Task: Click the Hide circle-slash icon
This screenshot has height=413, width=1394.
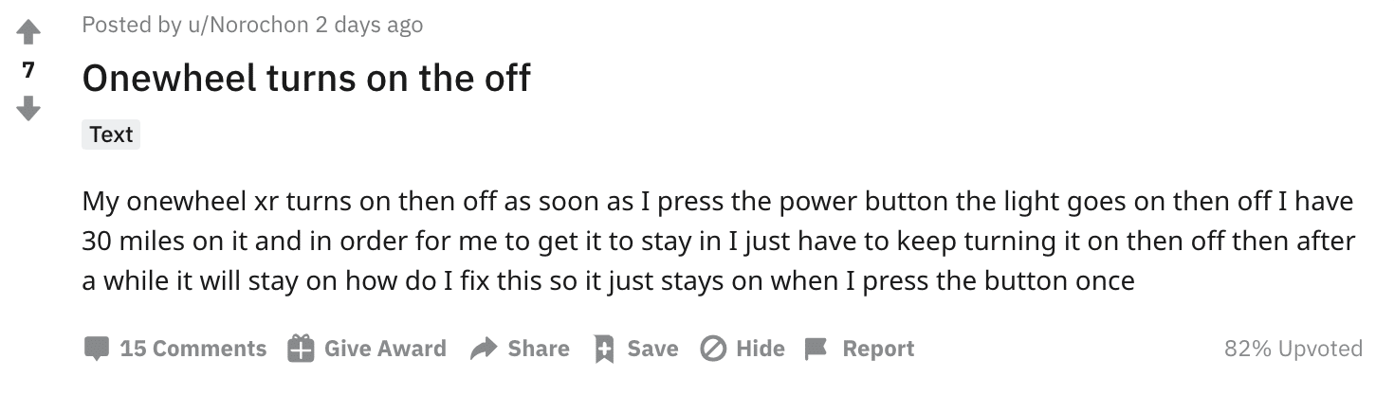Action: (712, 349)
